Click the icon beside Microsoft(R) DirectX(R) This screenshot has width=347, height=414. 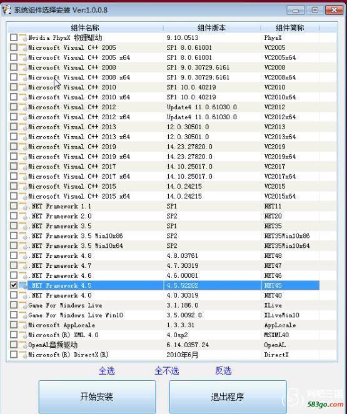pyautogui.click(x=23, y=355)
